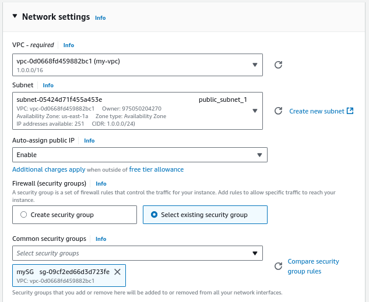
Task: Refresh the VPC list
Action: (x=278, y=65)
